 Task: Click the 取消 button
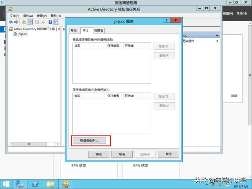click(x=122, y=154)
